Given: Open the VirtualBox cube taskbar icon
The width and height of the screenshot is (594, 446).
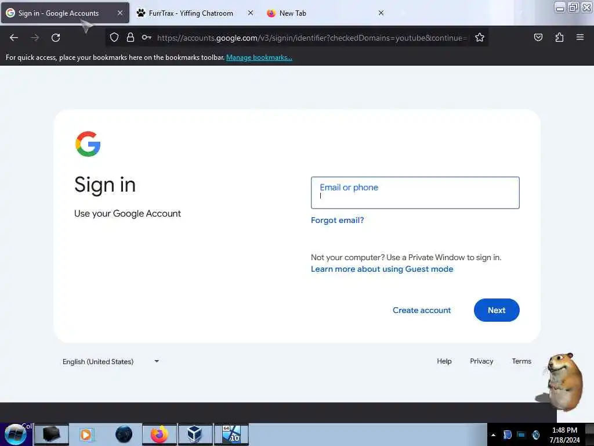Looking at the screenshot, I should click(195, 434).
